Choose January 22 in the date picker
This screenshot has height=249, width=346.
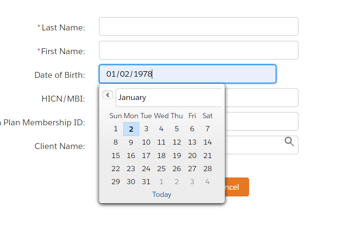coord(115,169)
